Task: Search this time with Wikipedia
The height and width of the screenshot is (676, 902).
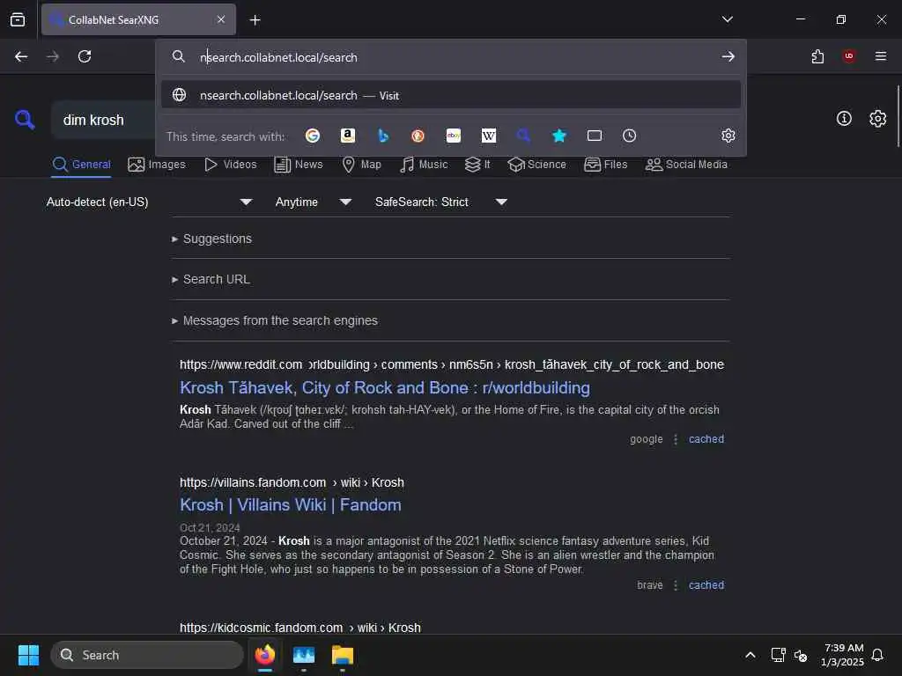Action: tap(488, 136)
